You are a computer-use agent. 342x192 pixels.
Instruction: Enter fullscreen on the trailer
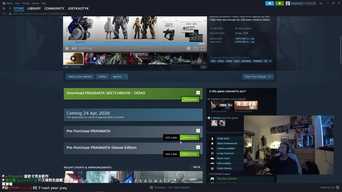pos(203,48)
